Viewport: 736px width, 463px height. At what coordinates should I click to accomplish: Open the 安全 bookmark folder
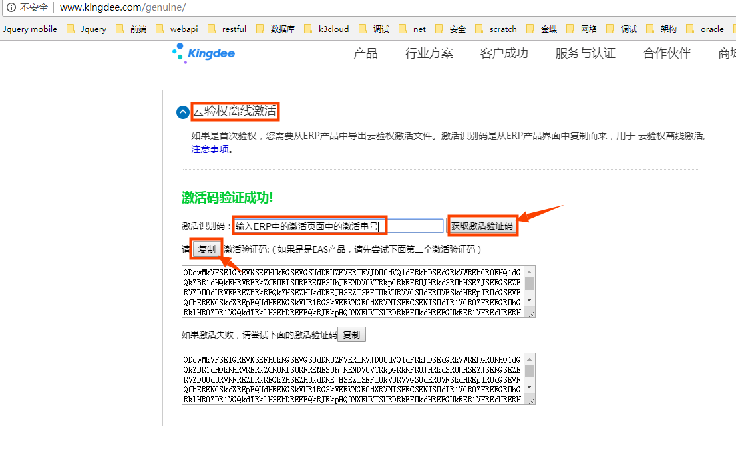tap(451, 29)
